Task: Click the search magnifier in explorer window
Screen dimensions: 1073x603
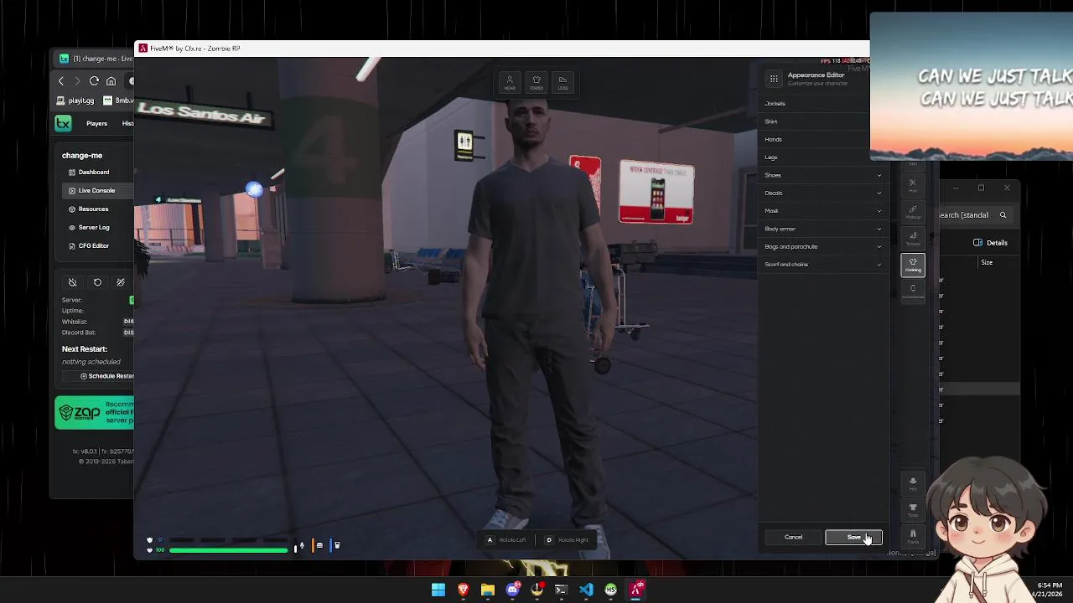Action: click(1003, 215)
